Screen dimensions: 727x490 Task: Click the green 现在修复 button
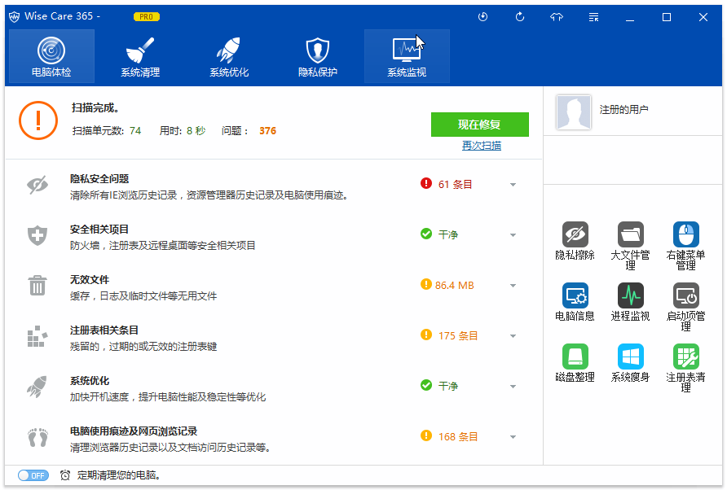tap(479, 125)
